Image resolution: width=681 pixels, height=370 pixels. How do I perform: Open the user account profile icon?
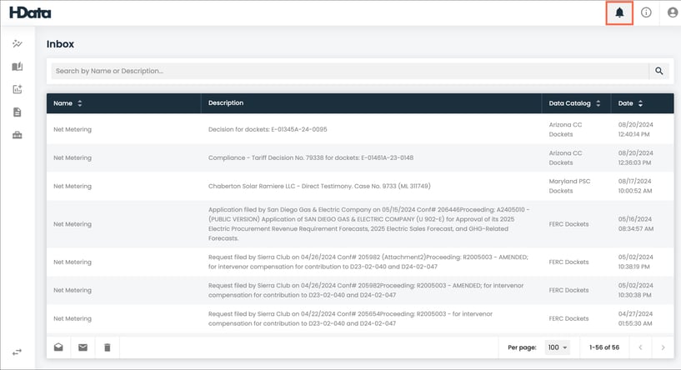click(673, 12)
